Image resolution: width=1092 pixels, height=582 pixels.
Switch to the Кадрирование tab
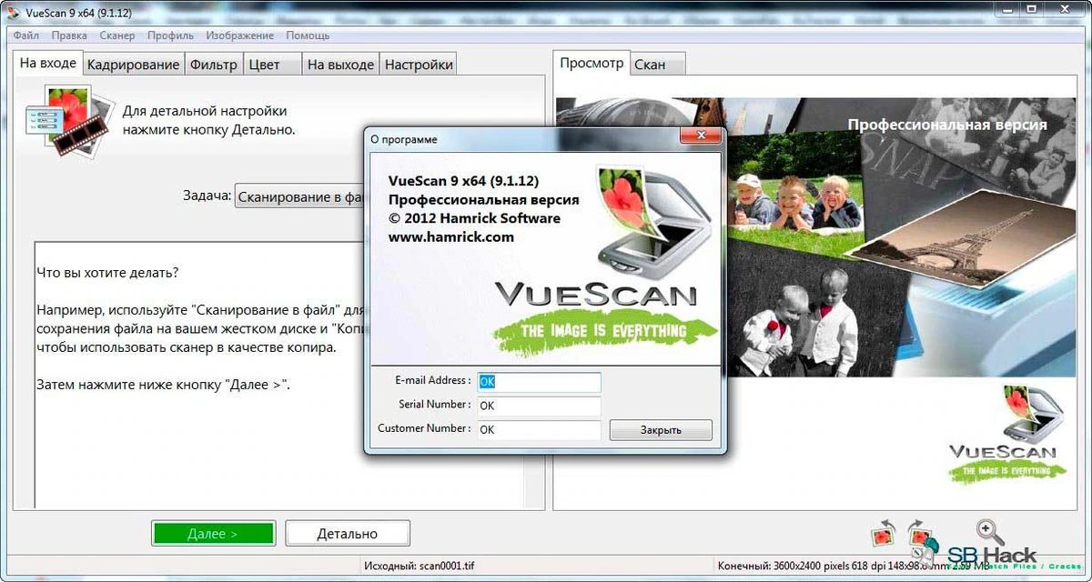[x=133, y=65]
